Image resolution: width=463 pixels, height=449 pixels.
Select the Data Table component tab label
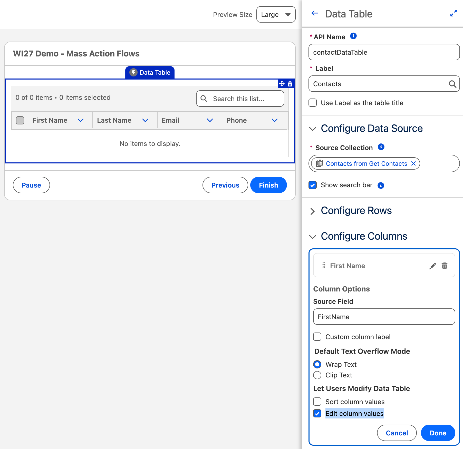click(155, 72)
